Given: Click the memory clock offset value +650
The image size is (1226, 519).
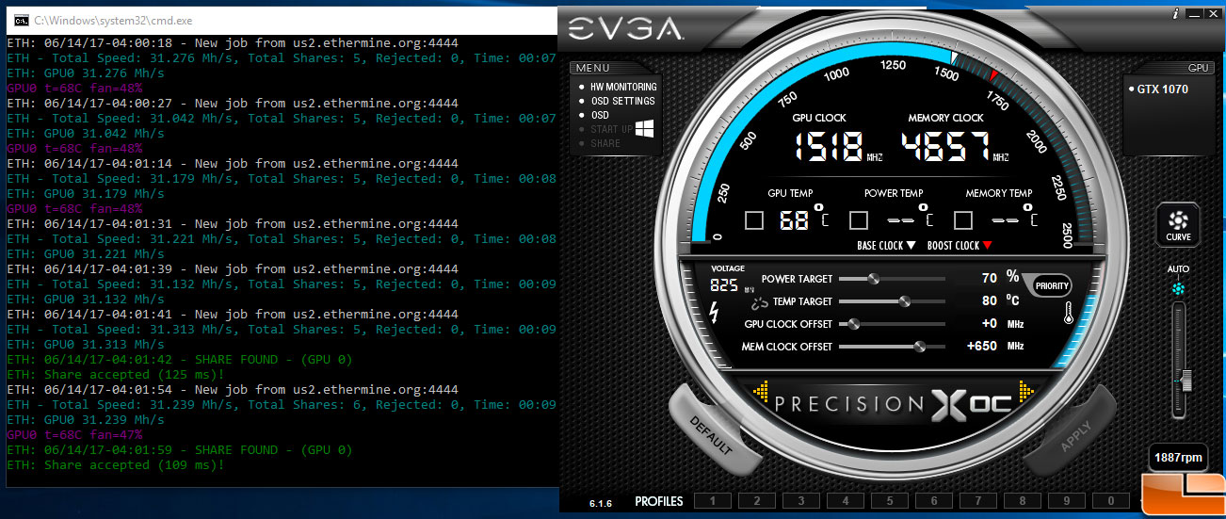Looking at the screenshot, I should (x=982, y=347).
